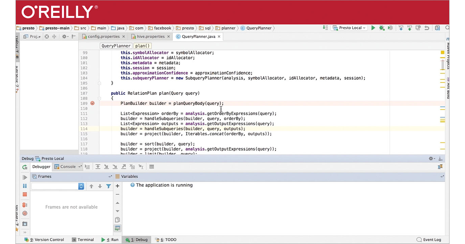Add new watch with plus icon
Viewport: 465px width, 244px height.
coord(118,186)
